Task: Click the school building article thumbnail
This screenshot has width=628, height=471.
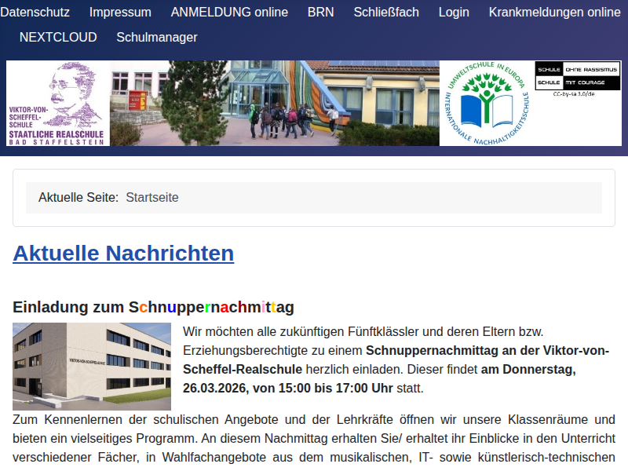Action: tap(92, 364)
